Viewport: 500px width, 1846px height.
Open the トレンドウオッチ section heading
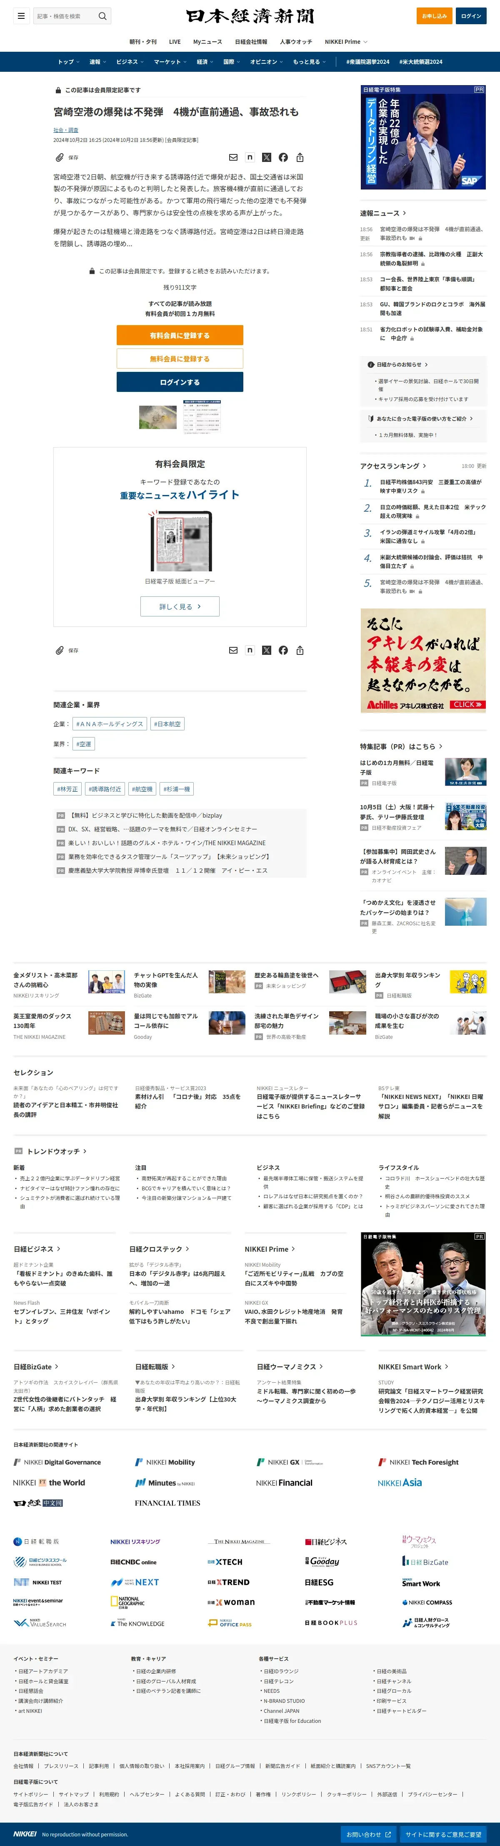coord(57,1151)
